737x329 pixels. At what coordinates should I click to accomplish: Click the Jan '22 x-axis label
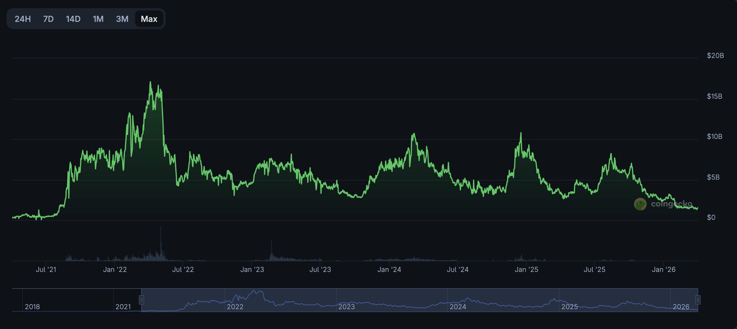pos(115,269)
